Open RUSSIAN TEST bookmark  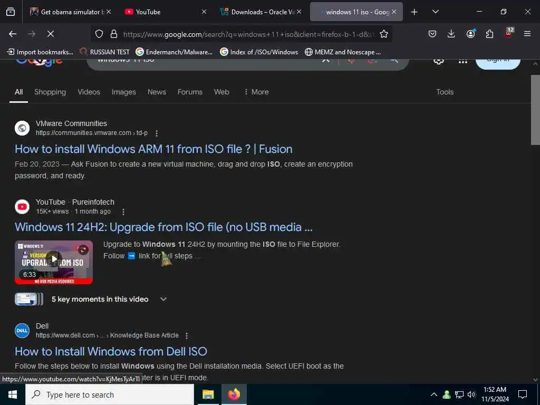105,52
